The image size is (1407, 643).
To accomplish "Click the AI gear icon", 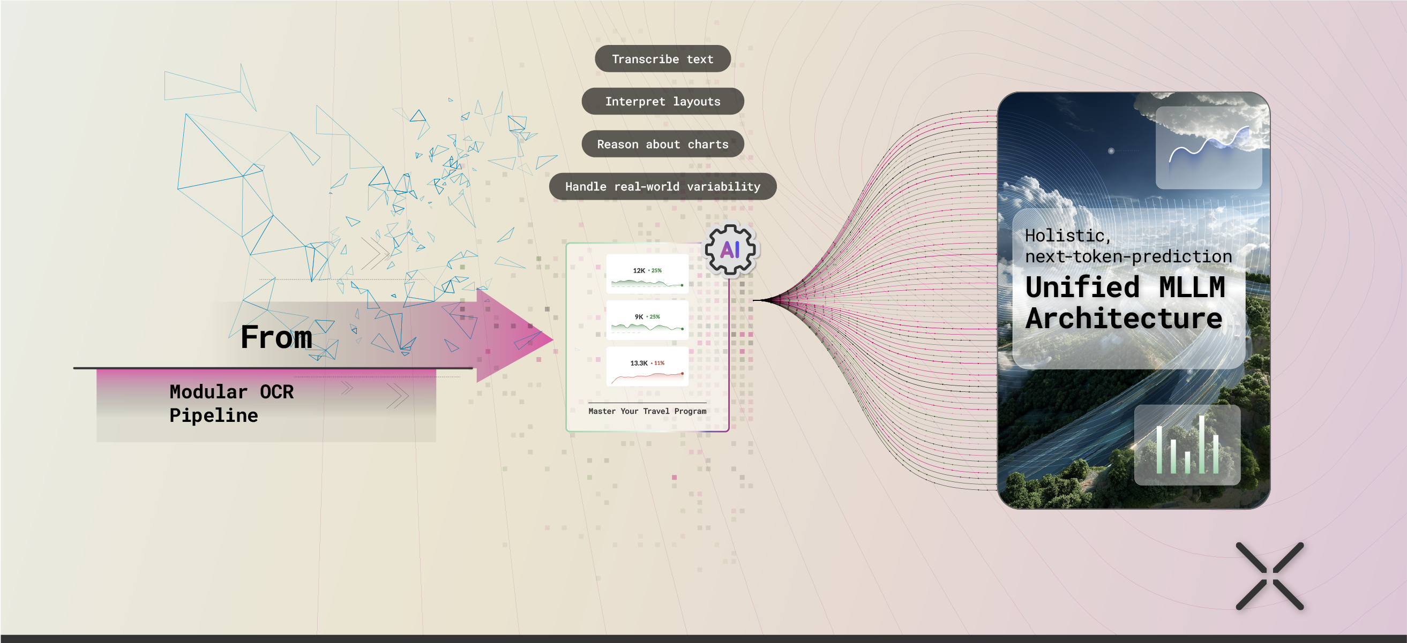I will point(730,249).
